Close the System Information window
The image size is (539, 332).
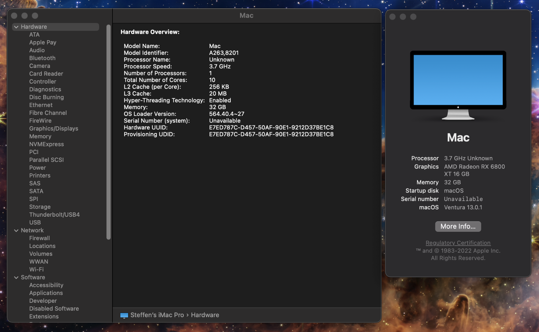[x=14, y=16]
